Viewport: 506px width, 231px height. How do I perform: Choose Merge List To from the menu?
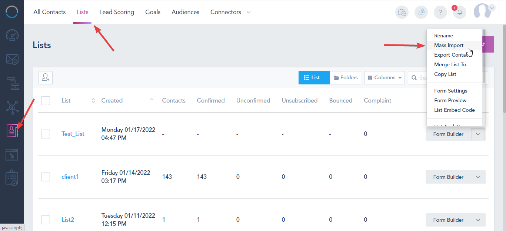point(455,64)
